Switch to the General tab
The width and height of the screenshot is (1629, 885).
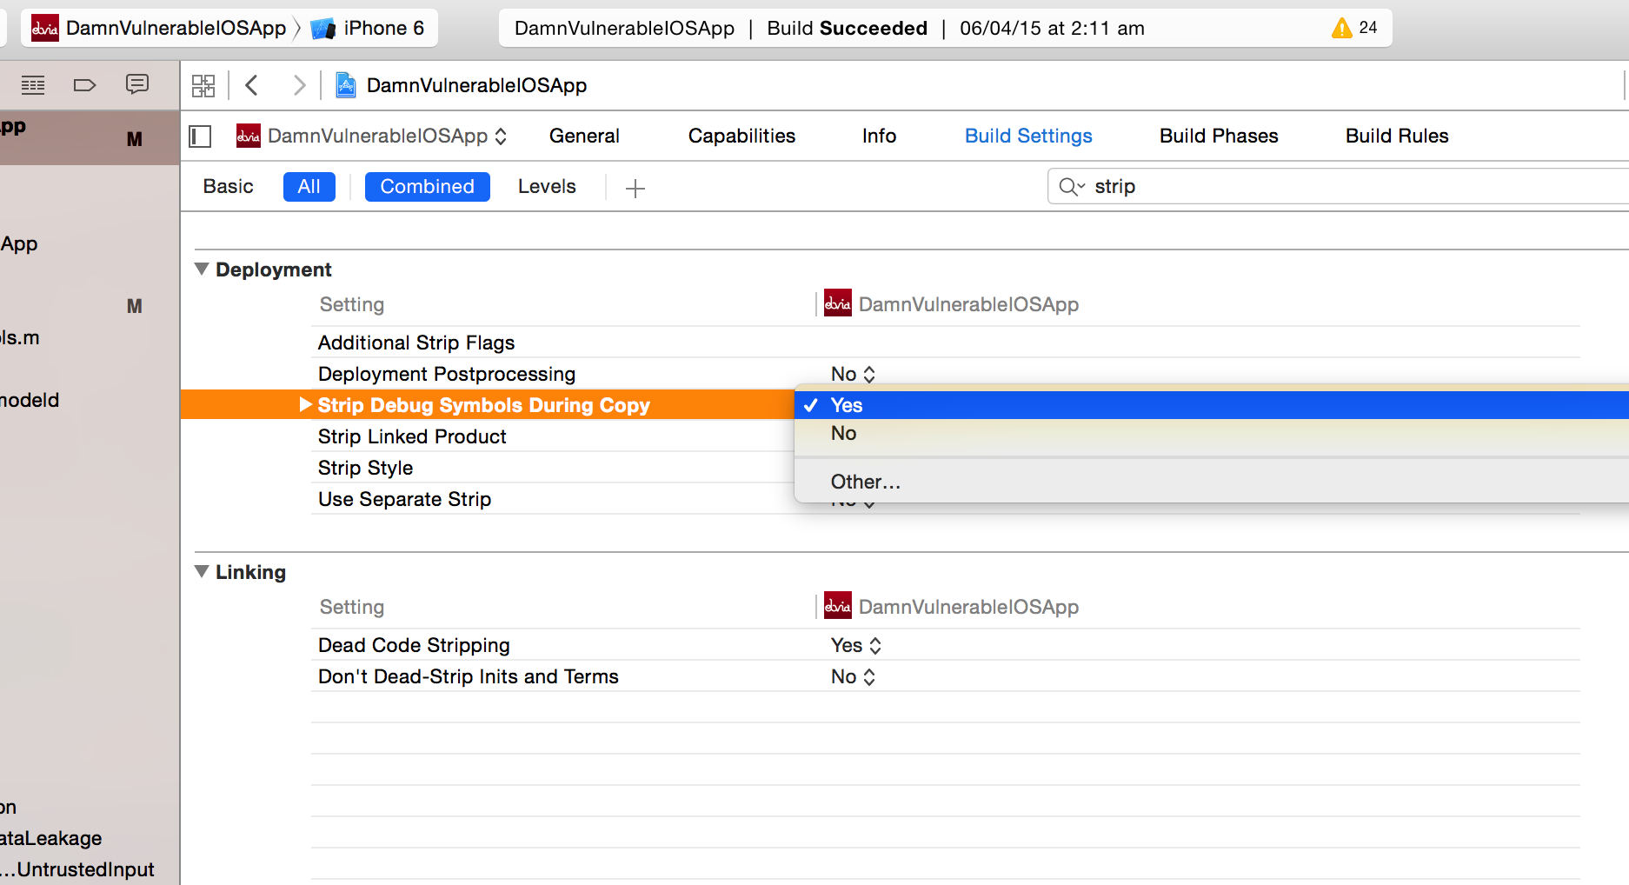[584, 136]
